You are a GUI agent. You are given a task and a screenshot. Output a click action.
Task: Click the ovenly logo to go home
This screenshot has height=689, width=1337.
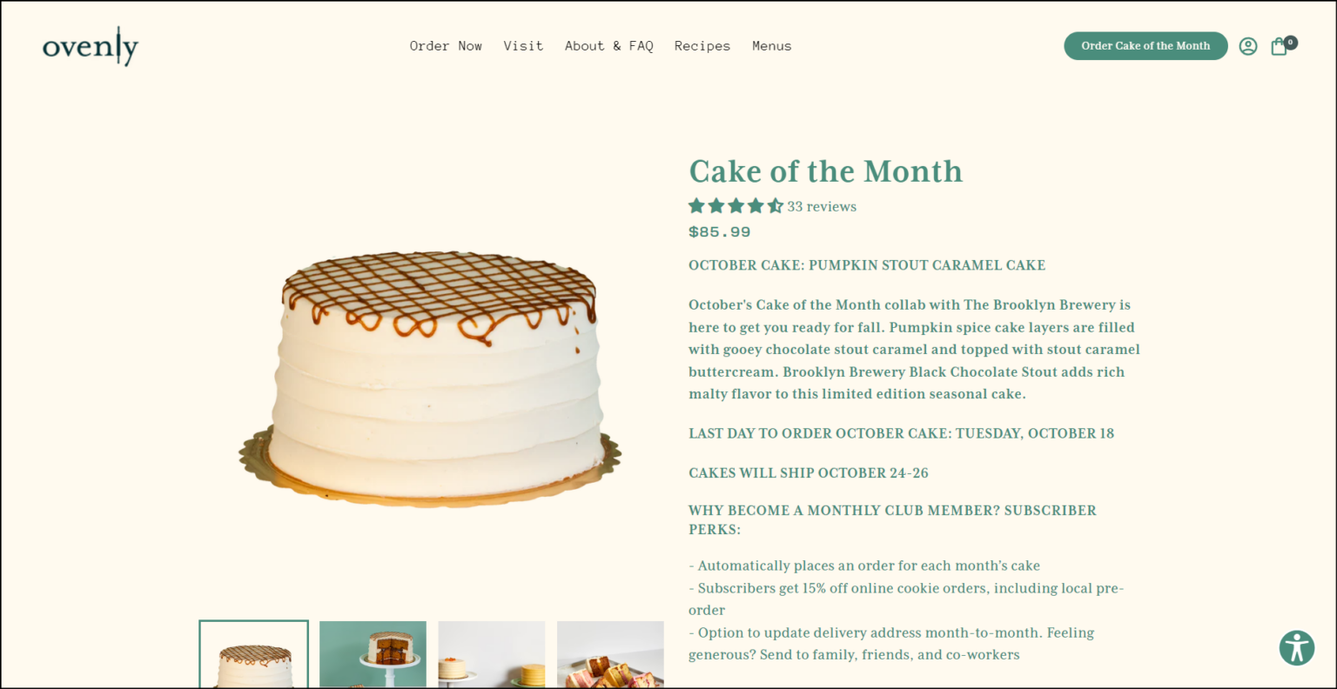click(90, 46)
